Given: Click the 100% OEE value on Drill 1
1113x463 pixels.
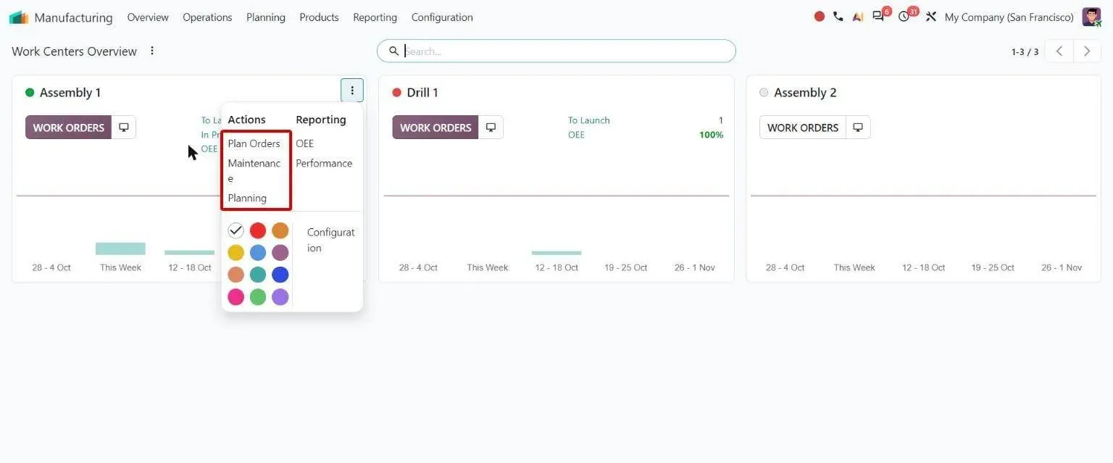Looking at the screenshot, I should [711, 135].
